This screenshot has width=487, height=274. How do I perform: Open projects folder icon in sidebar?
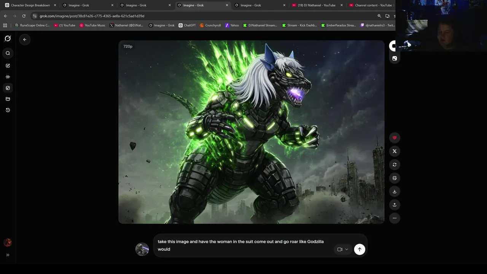click(x=8, y=99)
